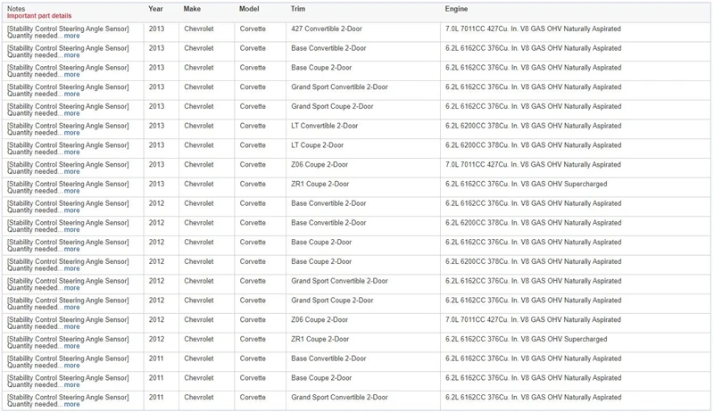
Task: Select 'ZR1 Coupe 2-Door' trim in 2012 row
Action: [320, 339]
